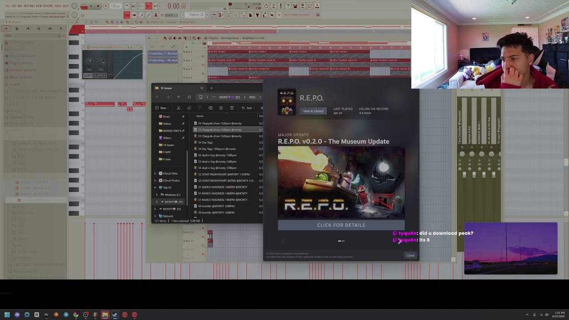This screenshot has height=320, width=569.
Task: Open the FILE menu in FL Studio
Action: 8,6
